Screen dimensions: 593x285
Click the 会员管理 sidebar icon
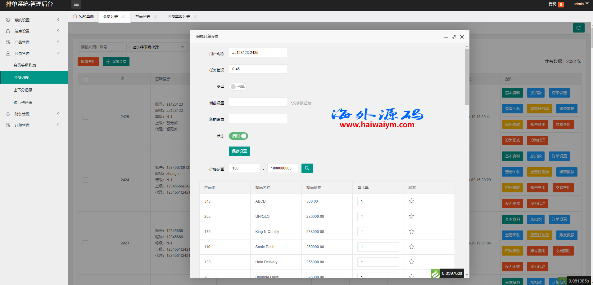click(x=8, y=53)
